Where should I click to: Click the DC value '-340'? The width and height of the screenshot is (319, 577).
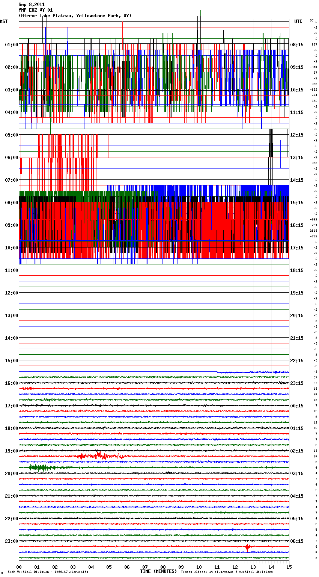click(314, 67)
